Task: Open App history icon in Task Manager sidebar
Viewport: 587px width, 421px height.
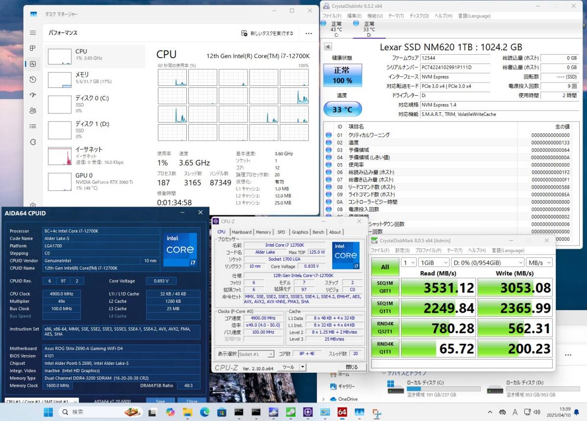Action: coord(33,80)
